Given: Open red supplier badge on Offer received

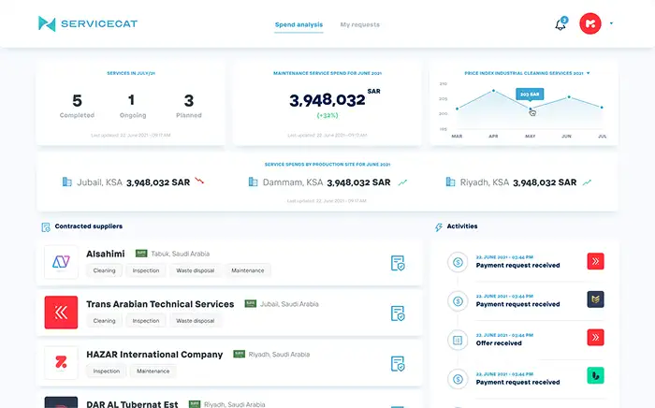Looking at the screenshot, I should click(x=596, y=338).
